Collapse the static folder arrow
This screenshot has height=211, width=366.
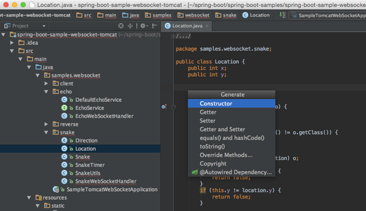[x=37, y=206]
